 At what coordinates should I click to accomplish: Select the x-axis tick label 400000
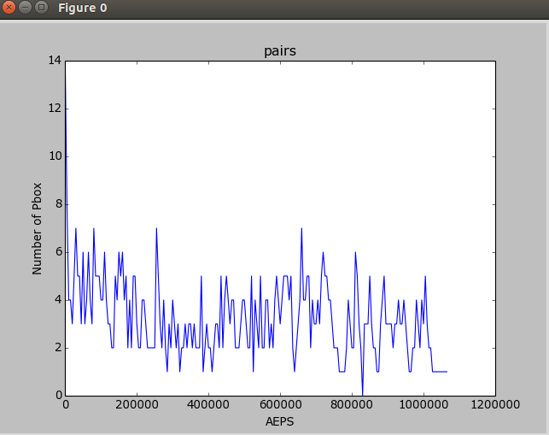[x=208, y=405]
